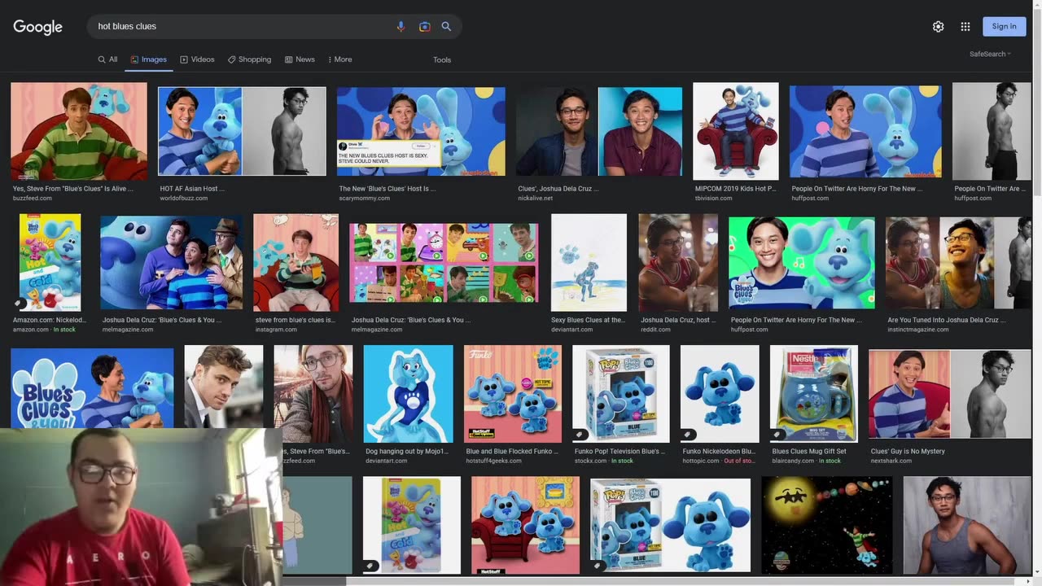Switch to the All tab
This screenshot has height=586, width=1042.
(x=107, y=59)
